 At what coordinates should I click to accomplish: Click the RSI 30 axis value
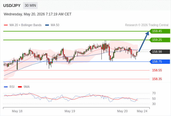click(154, 104)
